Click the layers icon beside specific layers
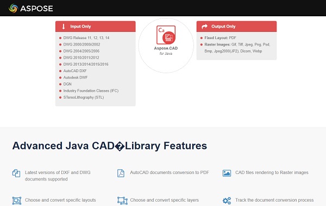The height and width of the screenshot is (206, 326). point(122,201)
